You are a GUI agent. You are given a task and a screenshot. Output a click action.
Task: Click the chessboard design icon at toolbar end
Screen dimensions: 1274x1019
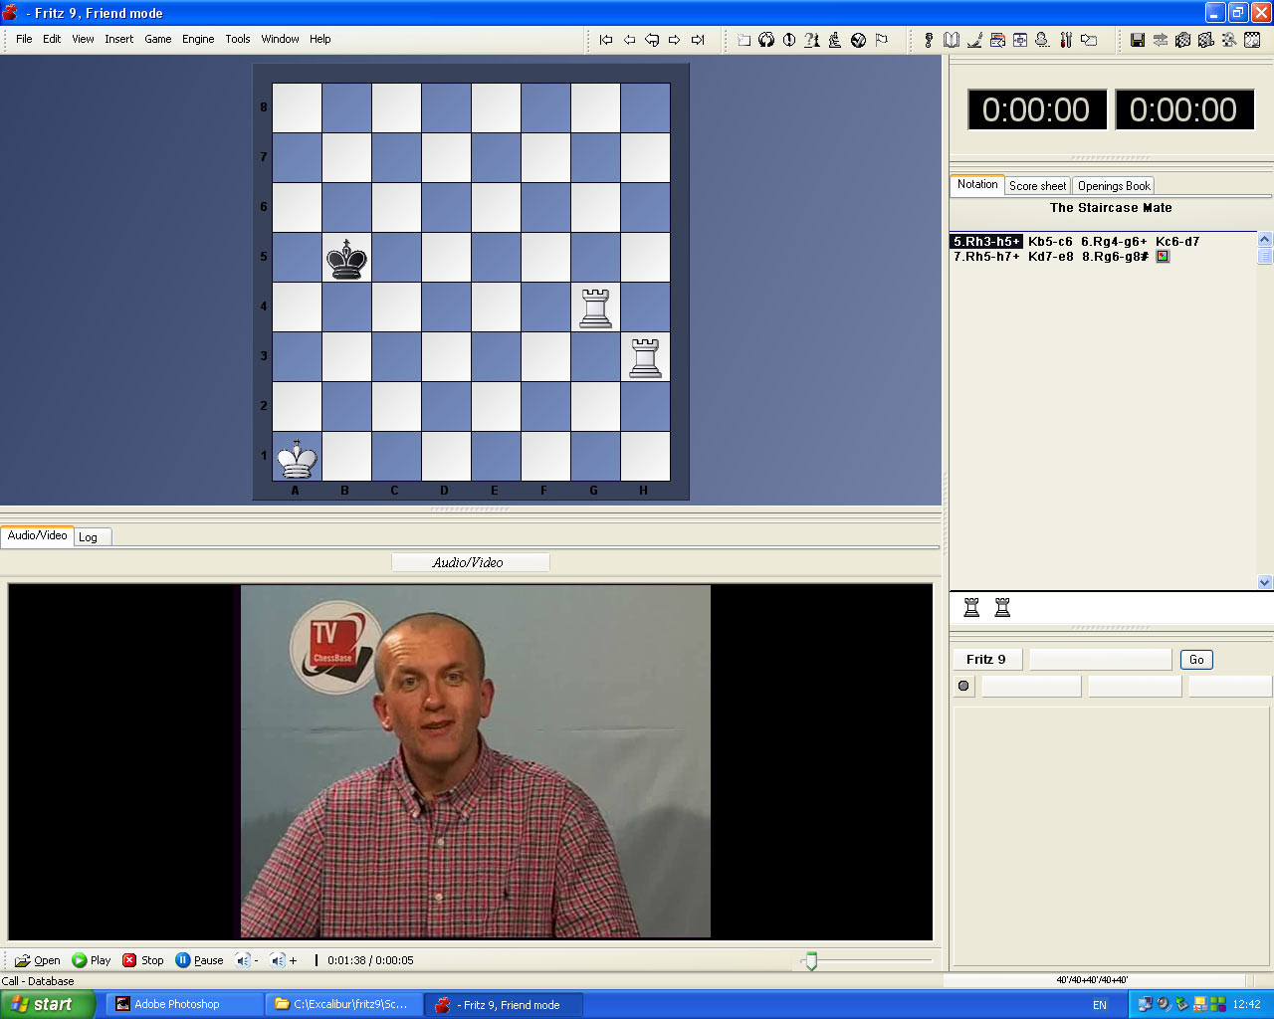click(1252, 40)
